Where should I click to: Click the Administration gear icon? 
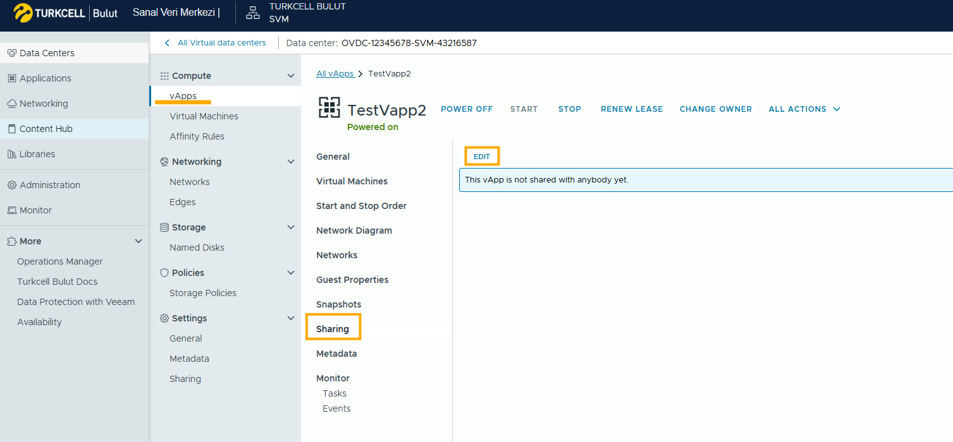pos(11,185)
